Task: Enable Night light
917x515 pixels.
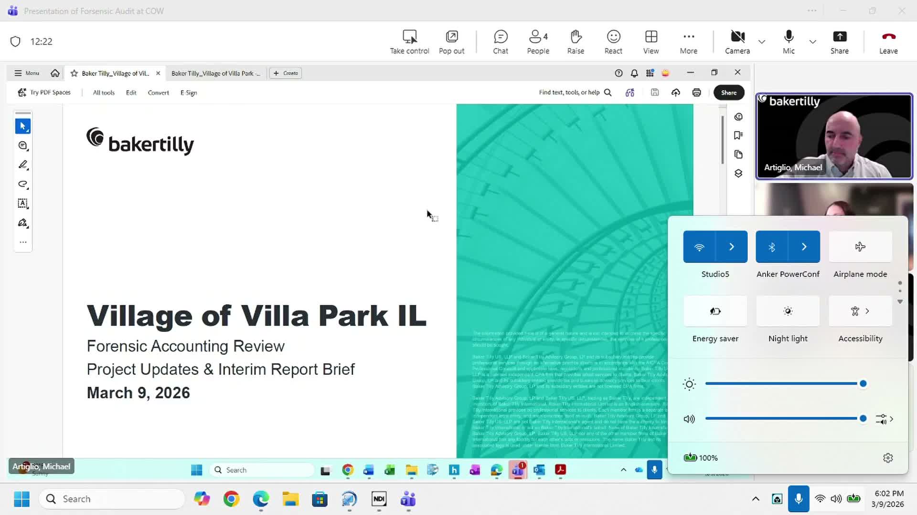Action: (x=788, y=311)
